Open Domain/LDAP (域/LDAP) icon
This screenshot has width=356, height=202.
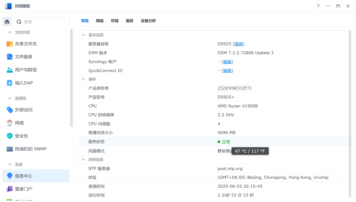pyautogui.click(x=10, y=83)
